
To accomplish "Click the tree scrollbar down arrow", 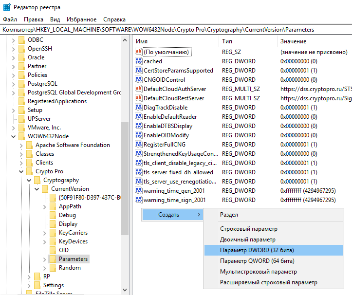I will 125,290.
